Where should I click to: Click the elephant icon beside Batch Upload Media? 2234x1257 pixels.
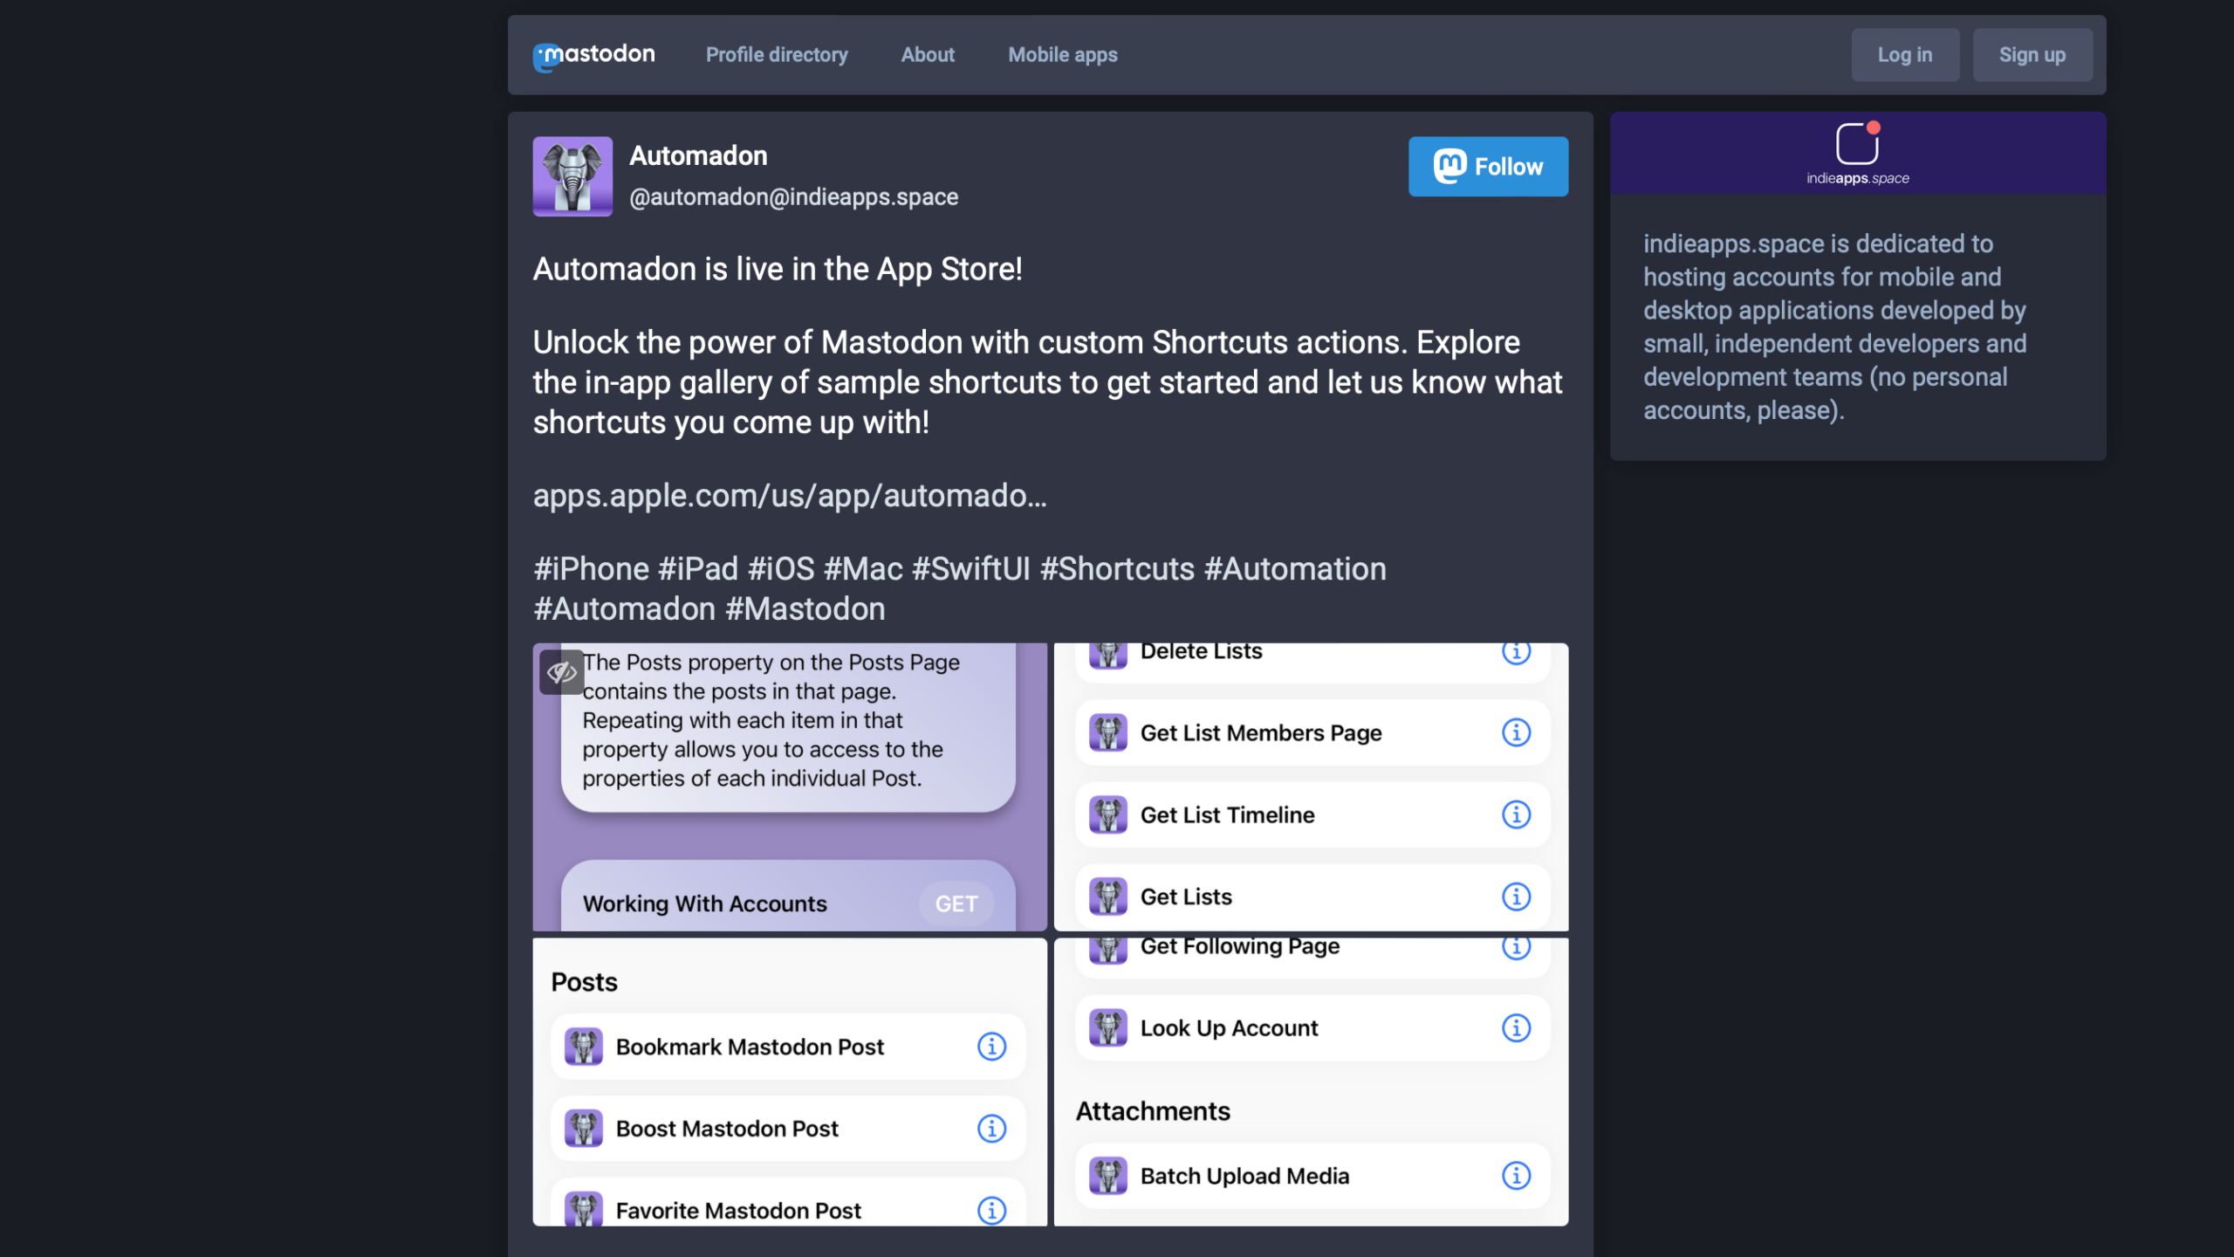1108,1176
